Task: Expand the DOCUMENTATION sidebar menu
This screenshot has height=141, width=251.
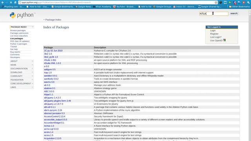Action: pos(22,69)
